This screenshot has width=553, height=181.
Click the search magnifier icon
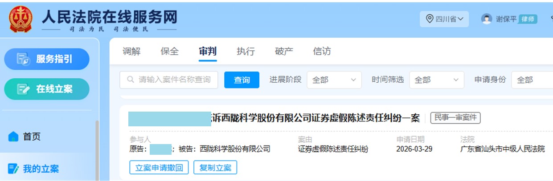131,80
